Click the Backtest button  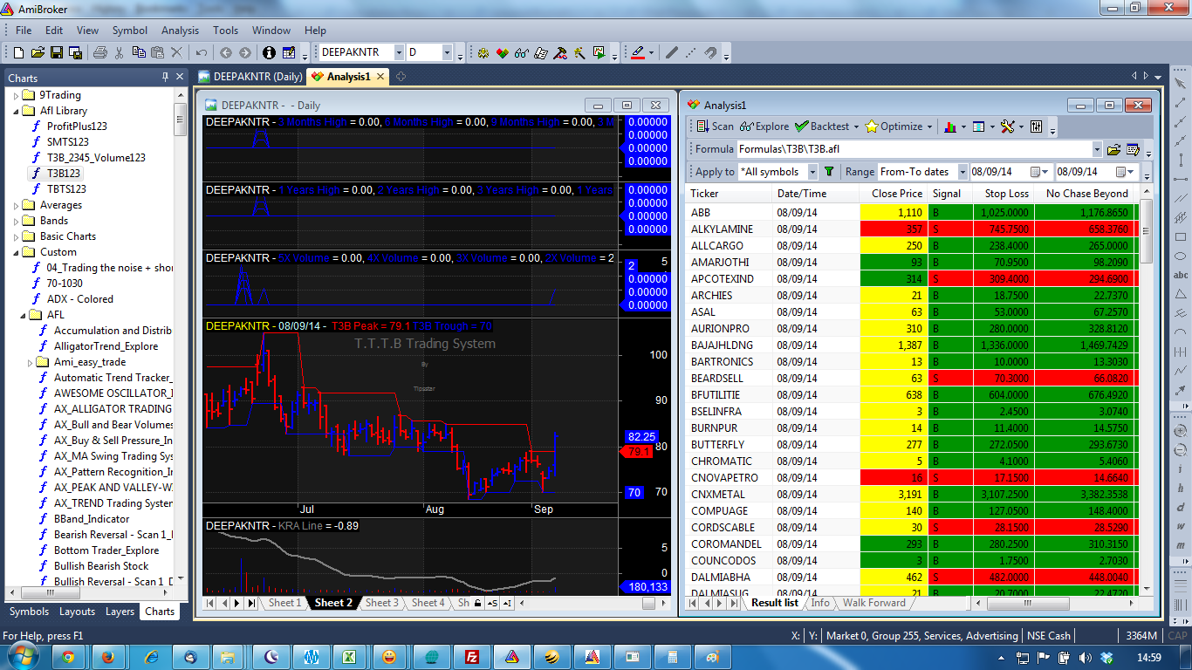822,126
